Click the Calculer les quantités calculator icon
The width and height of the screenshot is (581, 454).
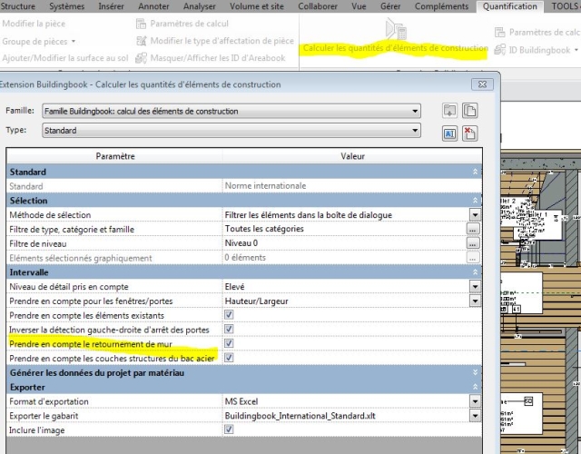[397, 29]
